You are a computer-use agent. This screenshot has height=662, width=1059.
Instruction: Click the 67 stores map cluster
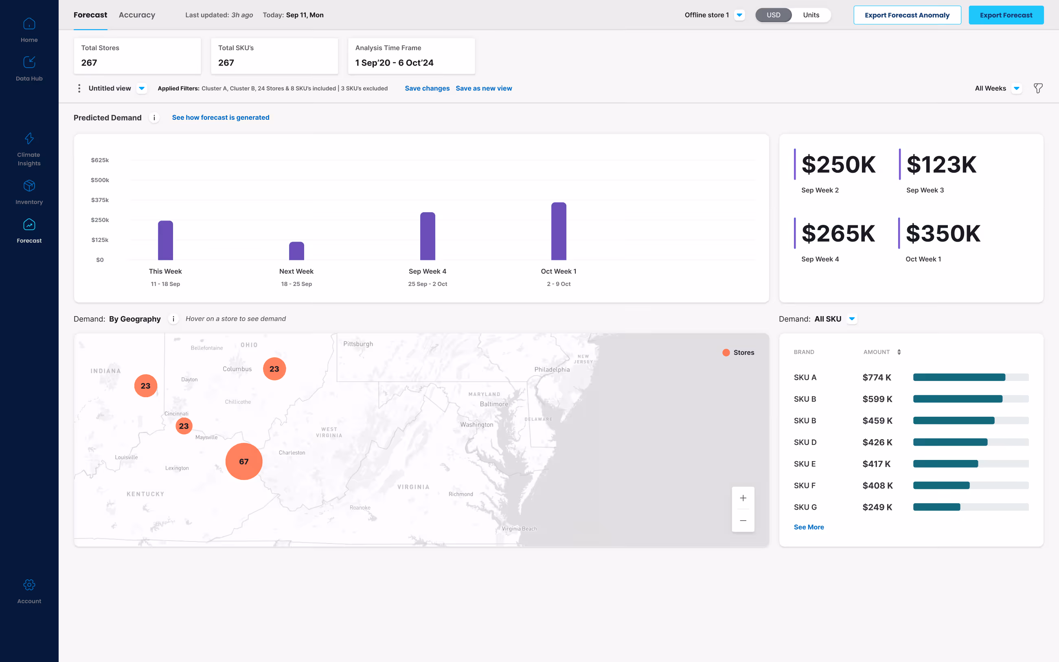244,462
